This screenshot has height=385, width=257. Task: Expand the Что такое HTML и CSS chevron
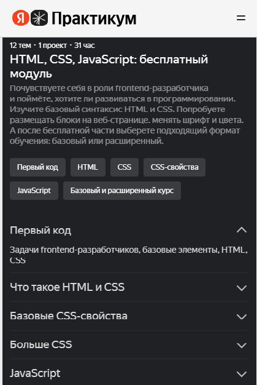click(242, 288)
